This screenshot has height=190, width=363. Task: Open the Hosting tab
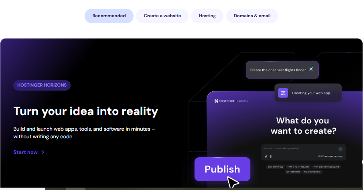pos(207,16)
